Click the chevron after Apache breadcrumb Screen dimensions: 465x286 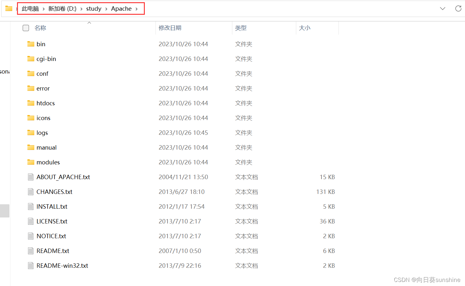(136, 8)
